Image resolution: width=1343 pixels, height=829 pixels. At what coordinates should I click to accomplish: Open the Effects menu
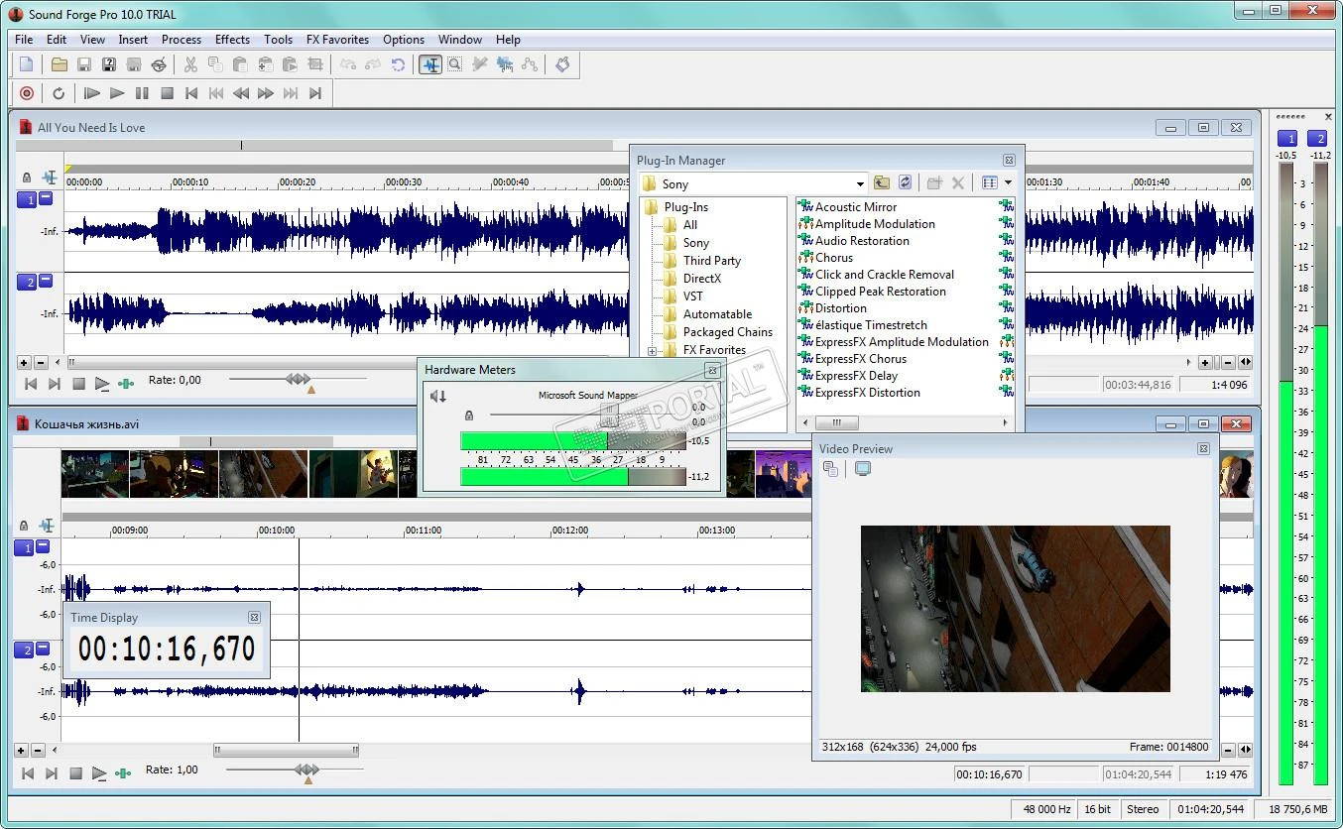(x=232, y=40)
